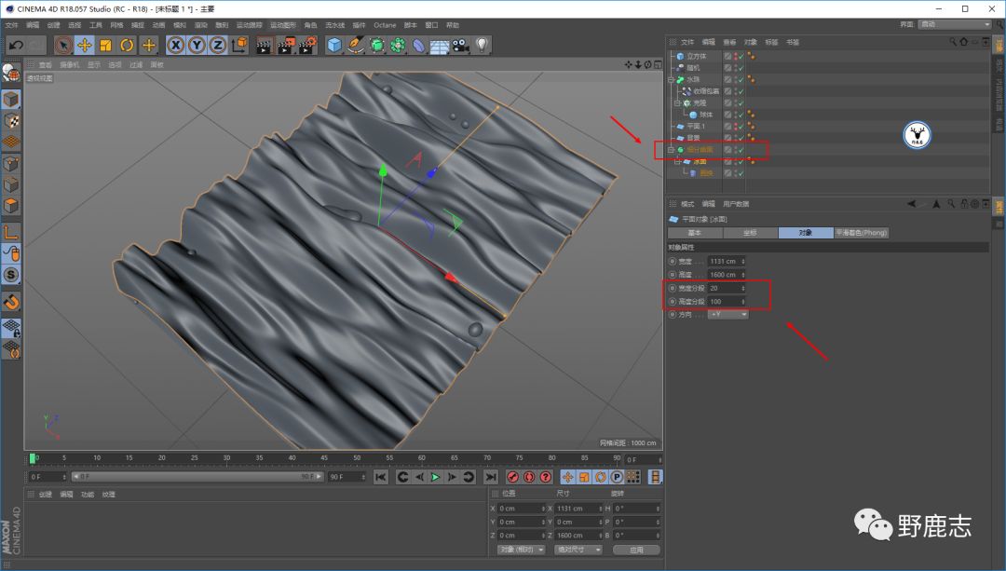Open the 方向 +Y dropdown
This screenshot has width=1006, height=571.
[x=728, y=315]
